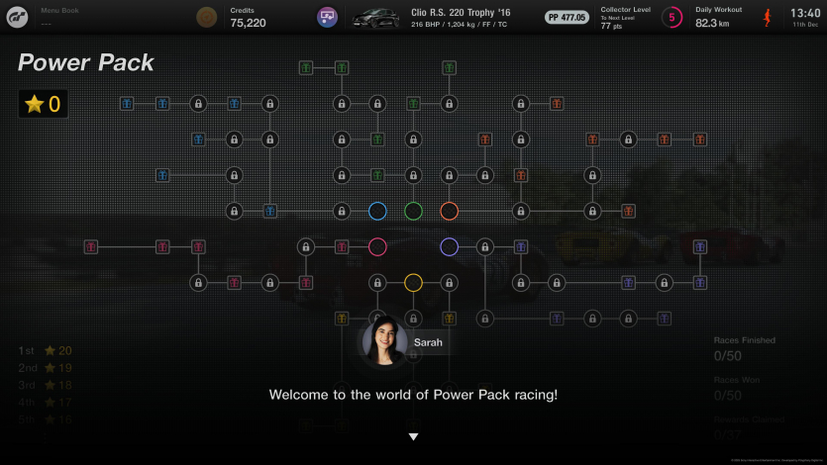Click the Gran Turismo logo icon
The width and height of the screenshot is (827, 465).
[18, 17]
